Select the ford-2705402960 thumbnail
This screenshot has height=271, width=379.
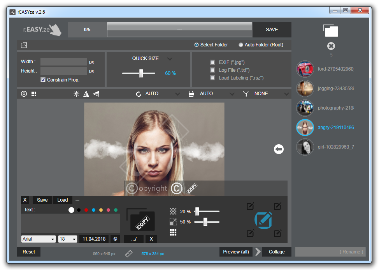point(305,69)
